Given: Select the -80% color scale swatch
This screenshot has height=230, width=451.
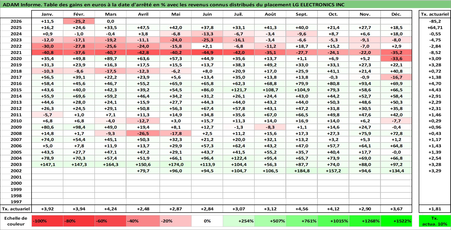Looking at the screenshot, I should [79, 221].
